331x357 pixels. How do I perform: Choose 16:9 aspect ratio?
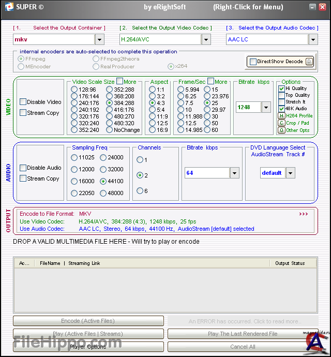153,131
